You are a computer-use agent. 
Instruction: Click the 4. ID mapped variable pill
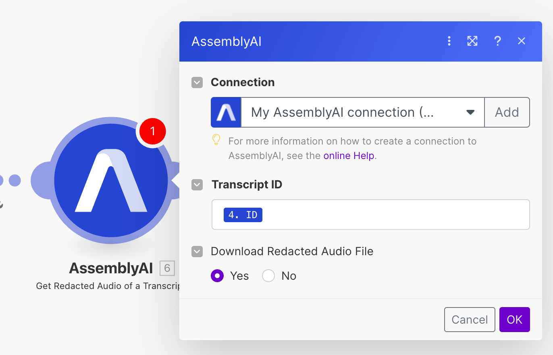pos(243,215)
